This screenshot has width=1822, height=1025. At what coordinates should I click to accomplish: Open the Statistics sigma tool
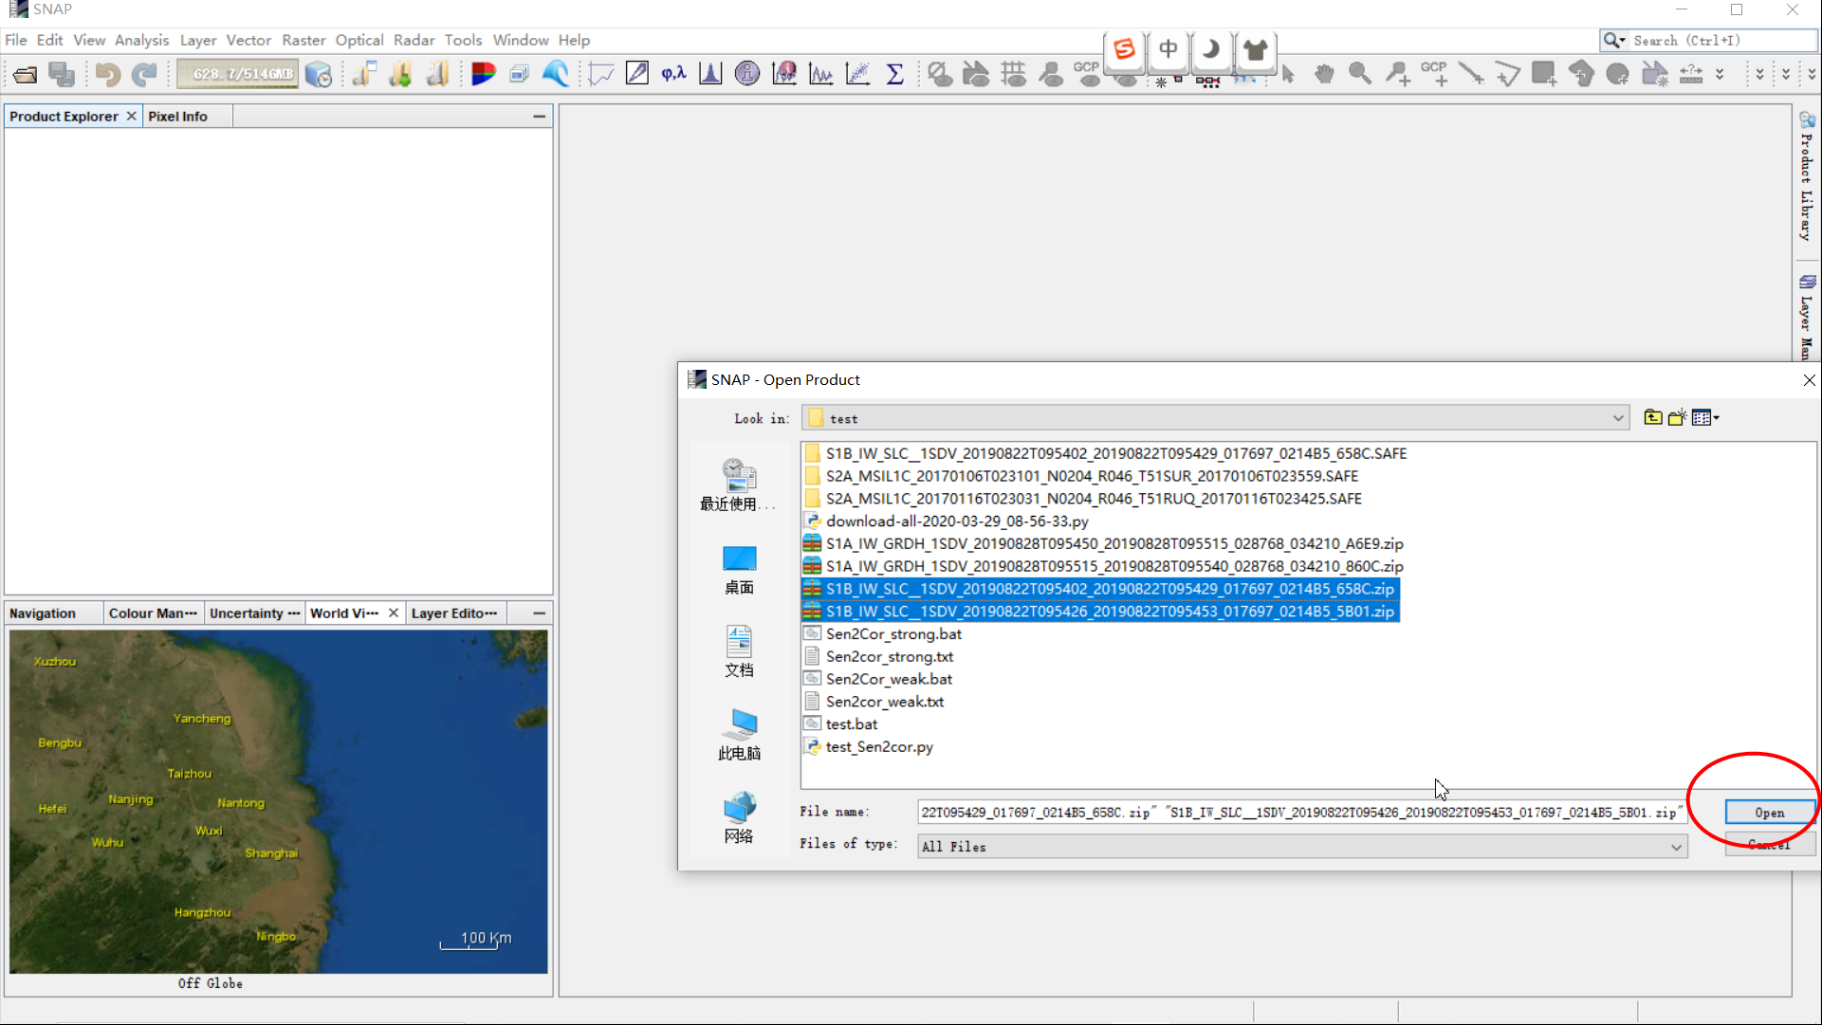click(x=894, y=74)
